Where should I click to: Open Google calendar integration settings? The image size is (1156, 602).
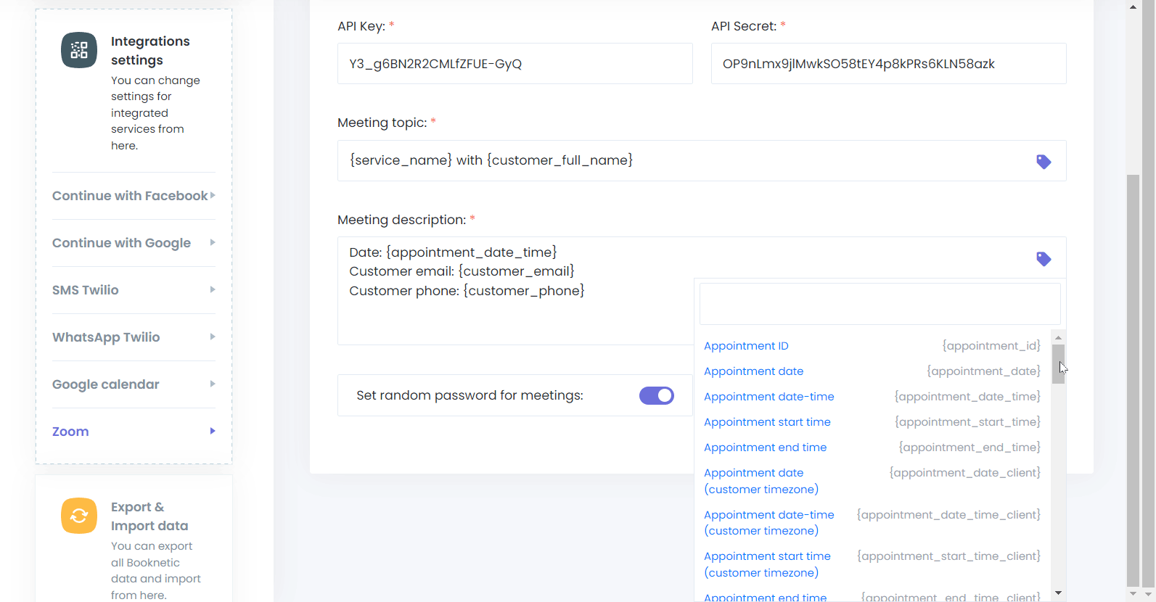(x=106, y=384)
